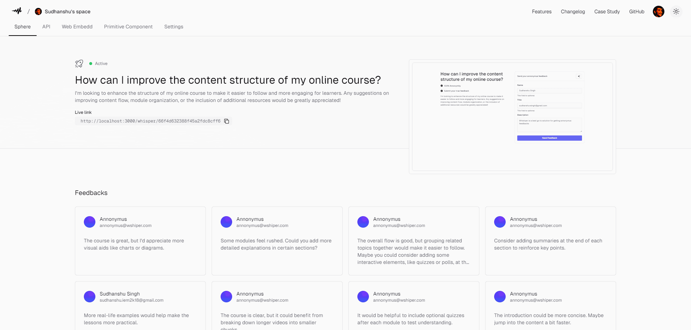Go to Primitive Component tab
This screenshot has height=330, width=691.
[128, 27]
